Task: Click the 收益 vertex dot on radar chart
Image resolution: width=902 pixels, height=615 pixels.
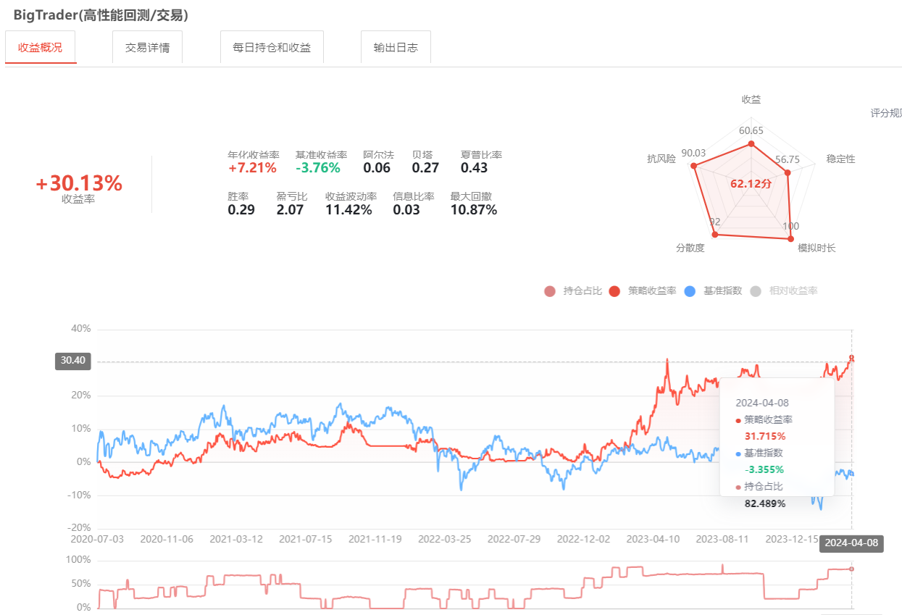Action: 751,144
